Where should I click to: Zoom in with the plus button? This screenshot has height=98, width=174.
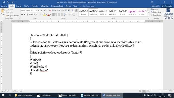coord(167,91)
